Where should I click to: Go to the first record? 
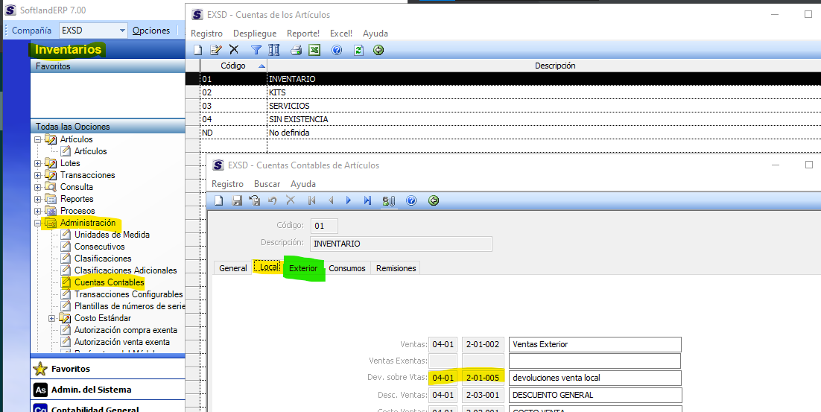pyautogui.click(x=312, y=200)
